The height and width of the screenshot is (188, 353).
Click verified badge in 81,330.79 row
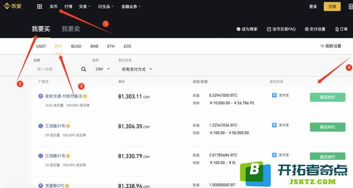click(x=68, y=156)
